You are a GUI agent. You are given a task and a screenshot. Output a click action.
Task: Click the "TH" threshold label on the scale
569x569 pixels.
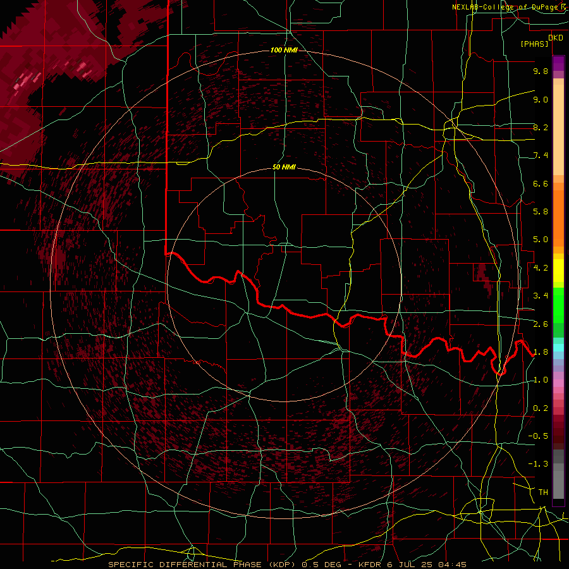coord(543,493)
